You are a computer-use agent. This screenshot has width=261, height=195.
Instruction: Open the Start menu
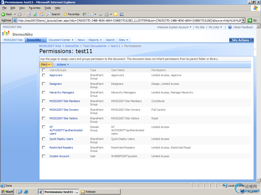tap(7, 192)
